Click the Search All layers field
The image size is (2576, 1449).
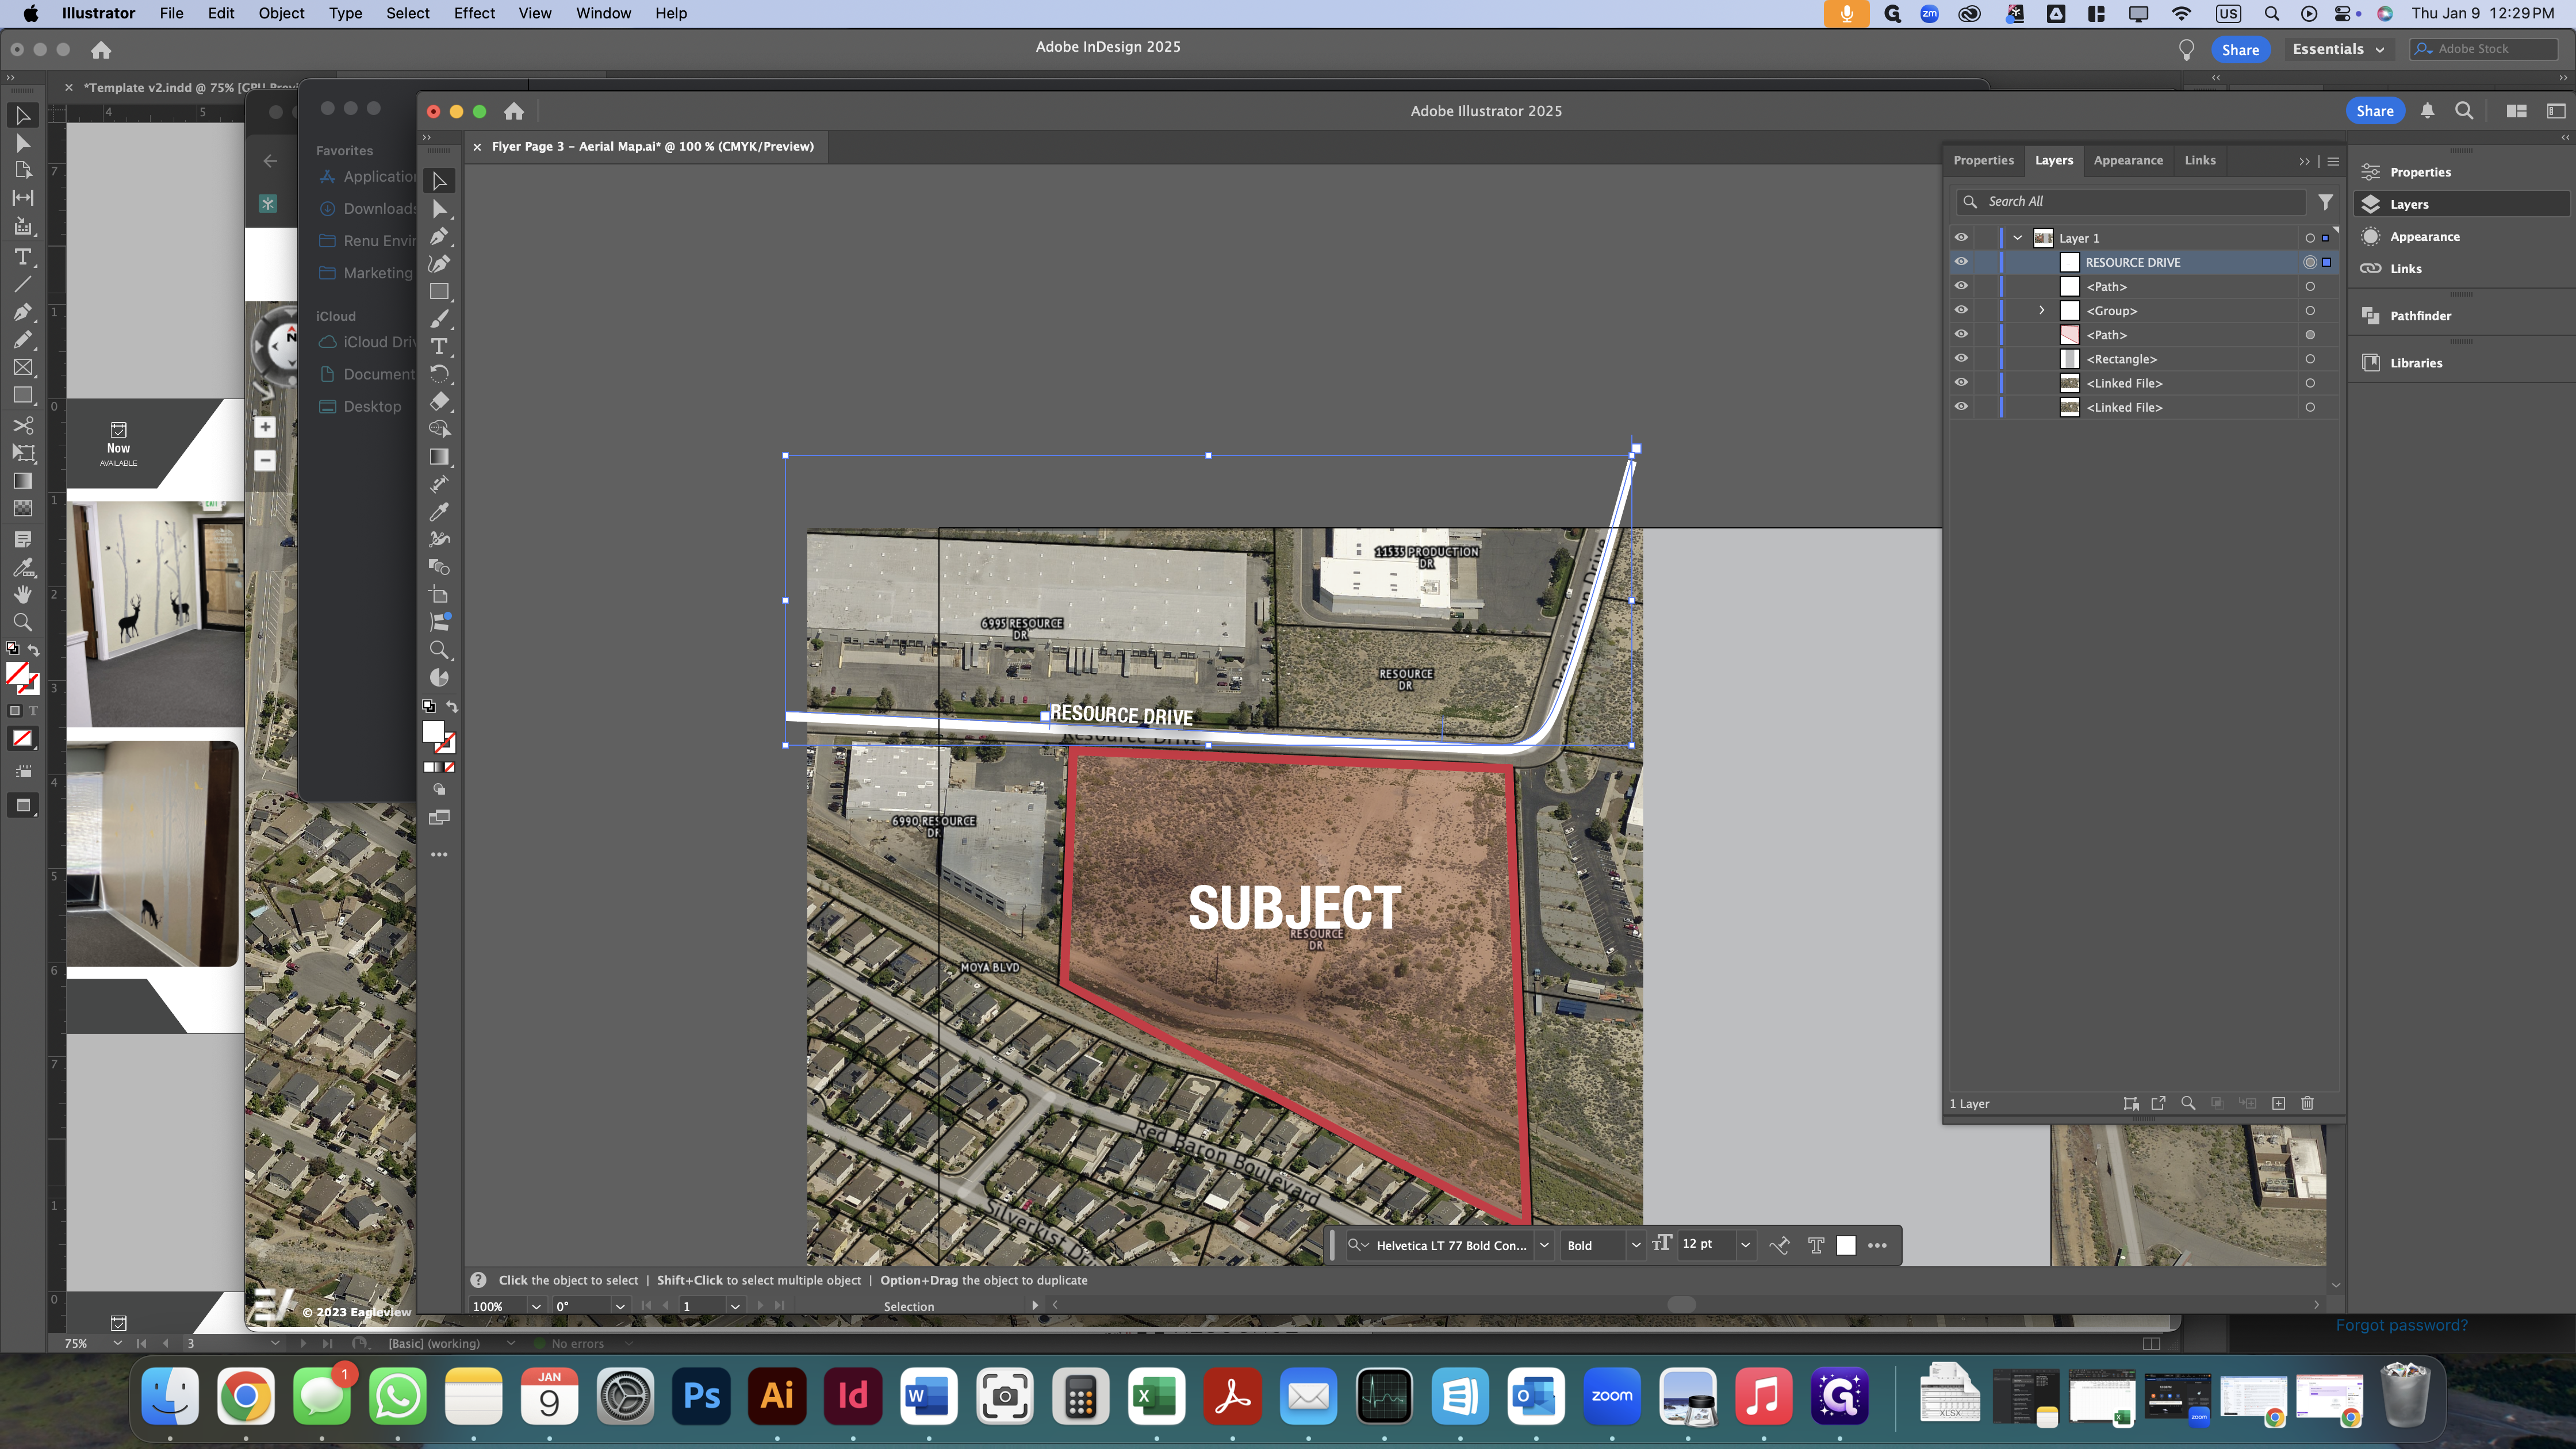[x=2131, y=201]
